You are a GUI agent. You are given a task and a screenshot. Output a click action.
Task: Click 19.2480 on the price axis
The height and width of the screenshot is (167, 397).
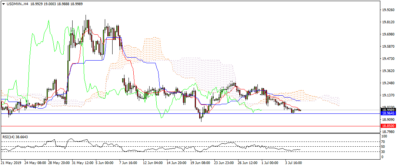(388, 83)
